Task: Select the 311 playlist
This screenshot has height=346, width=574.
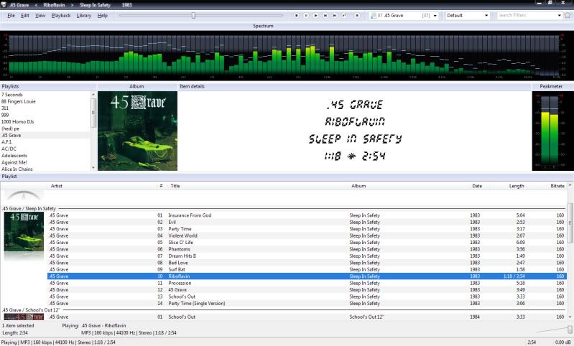Action: click(45, 108)
